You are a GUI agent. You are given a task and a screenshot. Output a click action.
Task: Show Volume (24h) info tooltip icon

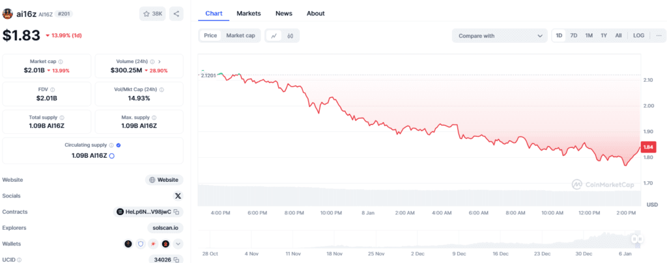[152, 62]
